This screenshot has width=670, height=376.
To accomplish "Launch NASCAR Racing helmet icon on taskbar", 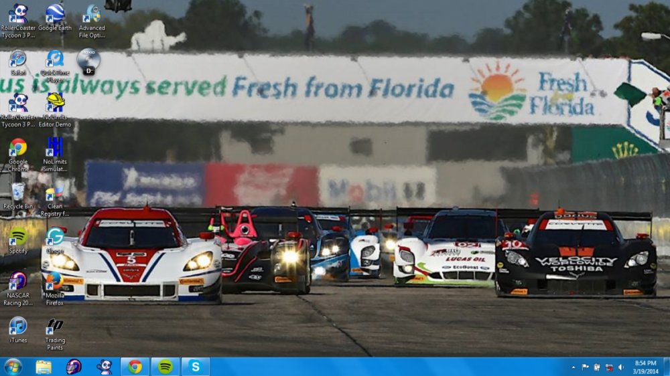I will tap(74, 367).
